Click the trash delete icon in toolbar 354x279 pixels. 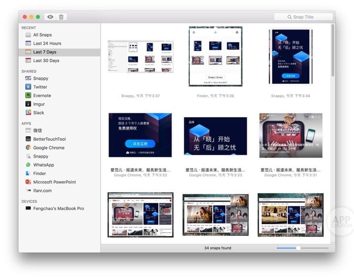pyautogui.click(x=61, y=17)
